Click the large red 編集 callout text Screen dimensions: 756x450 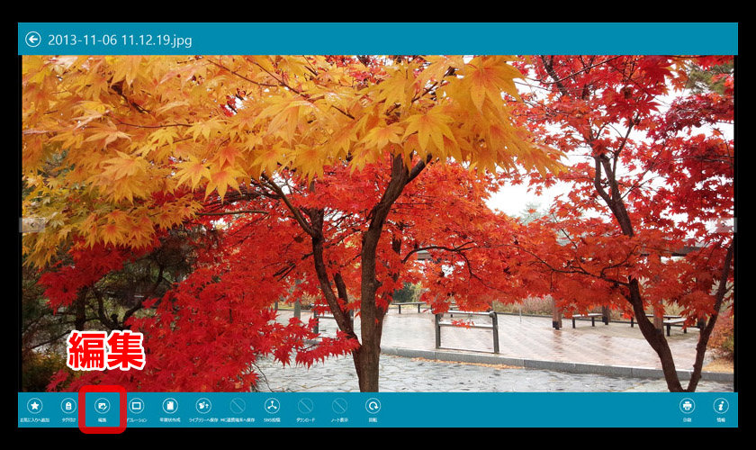(106, 350)
